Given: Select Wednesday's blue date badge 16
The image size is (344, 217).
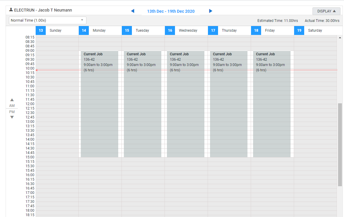Looking at the screenshot, I should click(x=170, y=30).
